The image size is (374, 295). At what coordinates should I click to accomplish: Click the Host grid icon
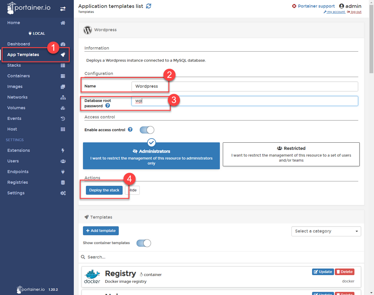click(63, 129)
